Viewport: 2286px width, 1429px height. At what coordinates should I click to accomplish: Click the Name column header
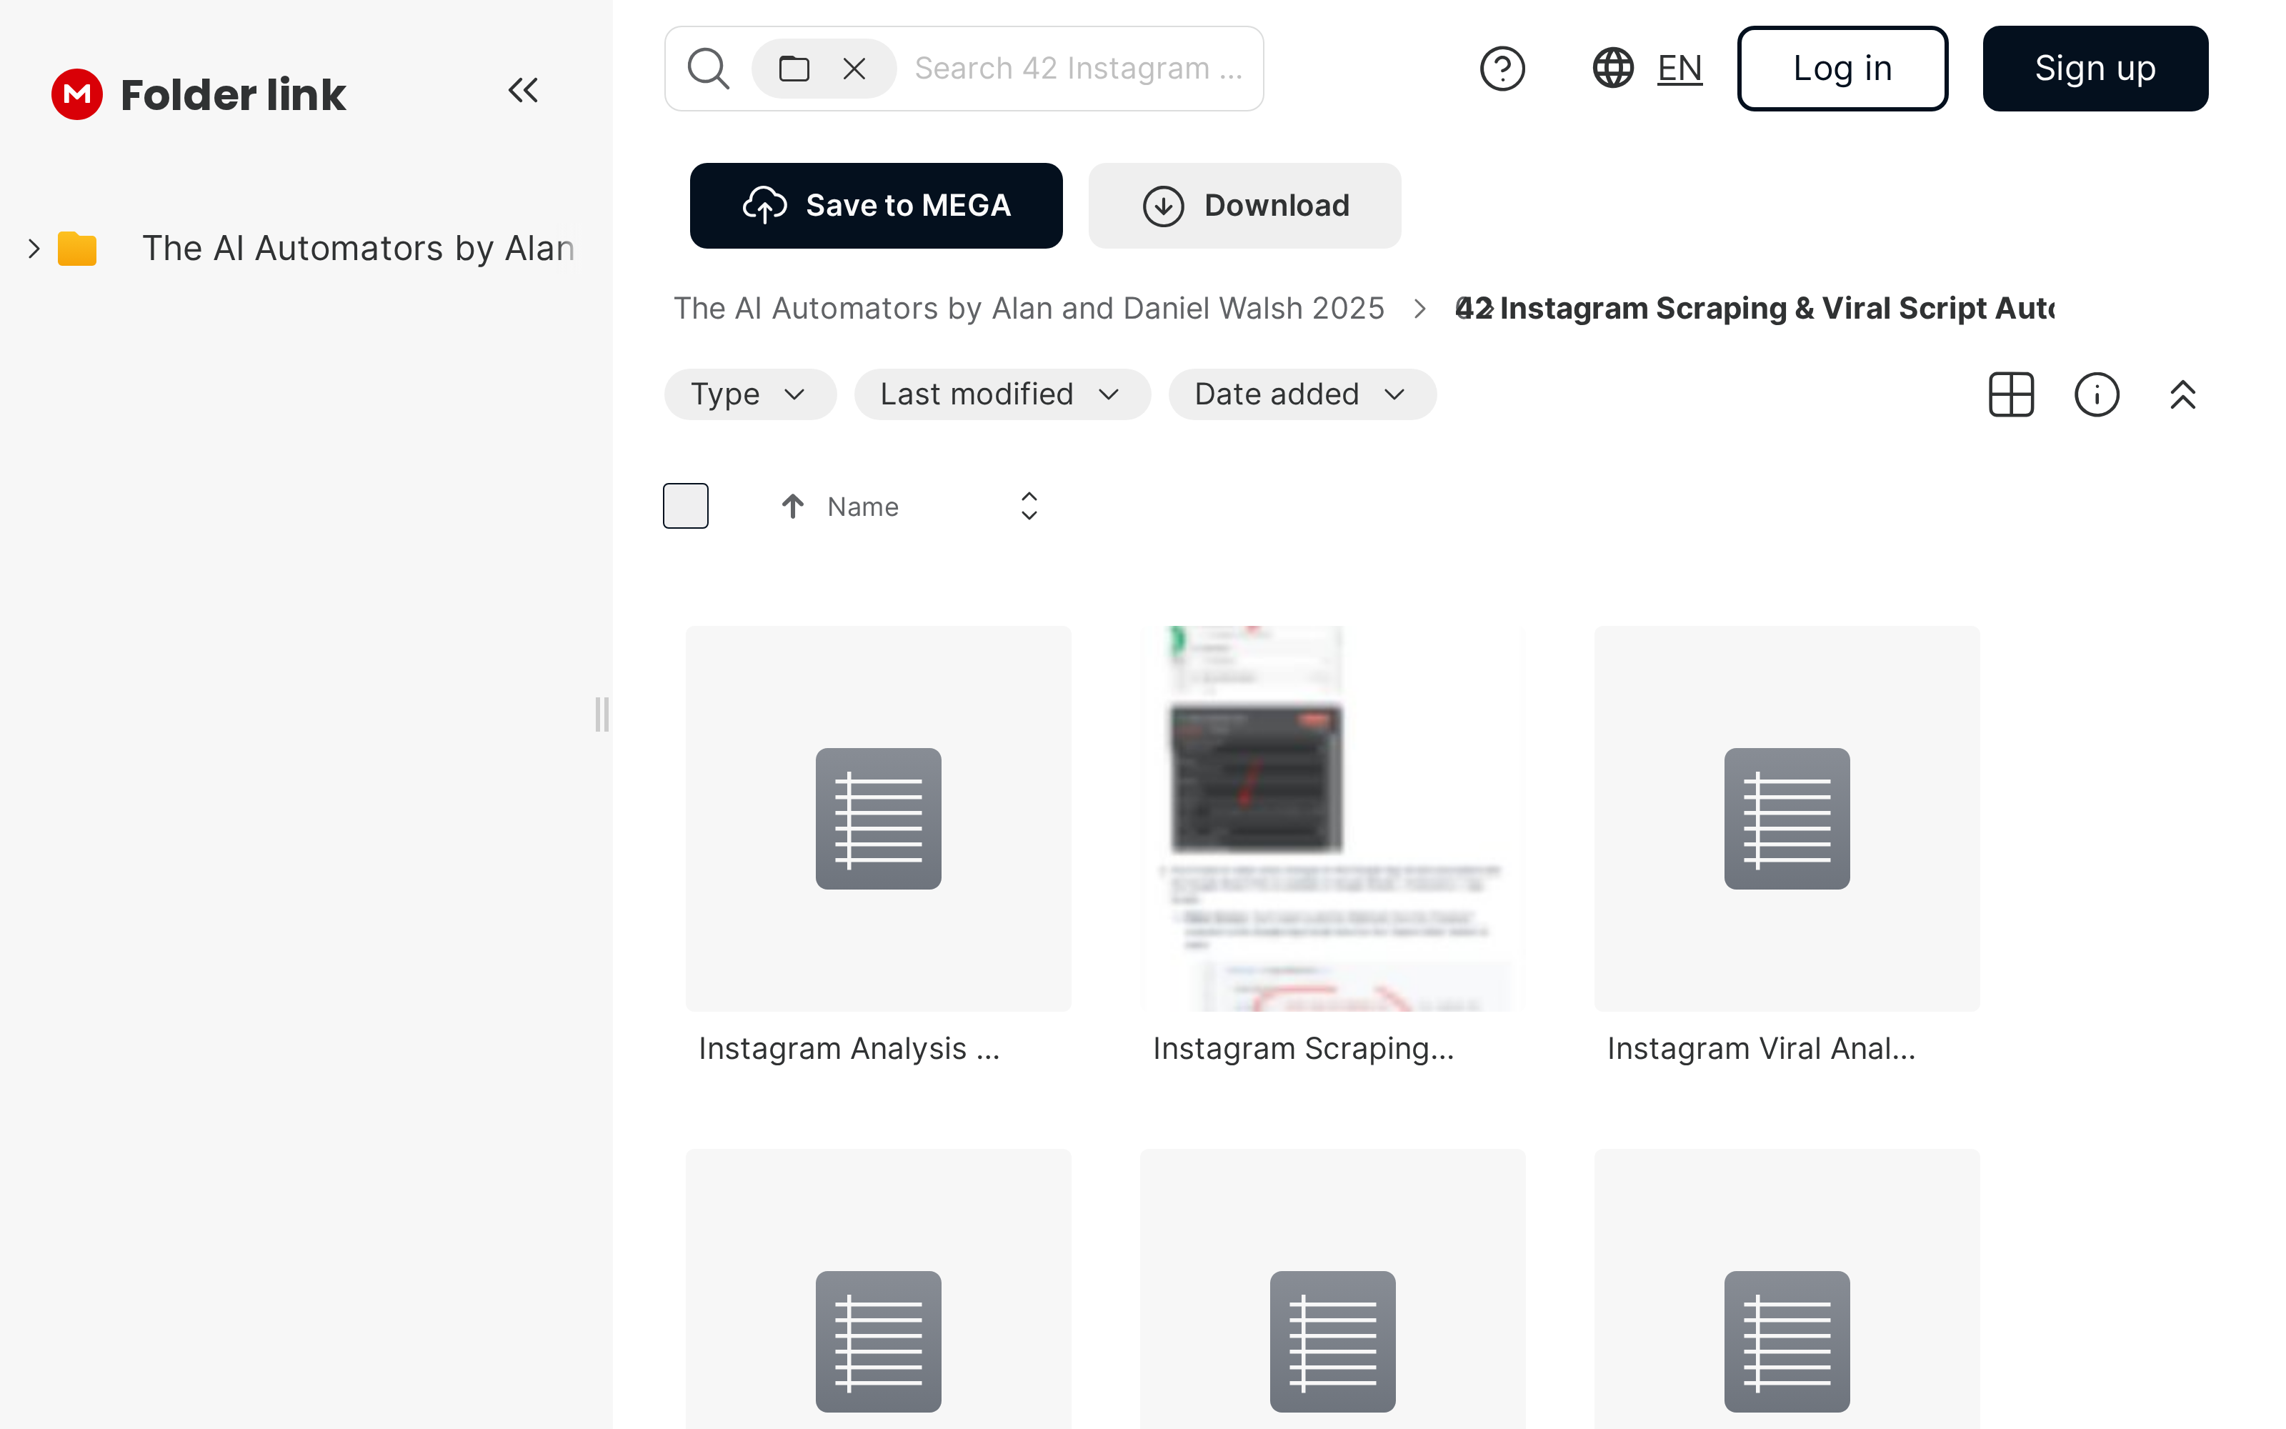pyautogui.click(x=862, y=507)
